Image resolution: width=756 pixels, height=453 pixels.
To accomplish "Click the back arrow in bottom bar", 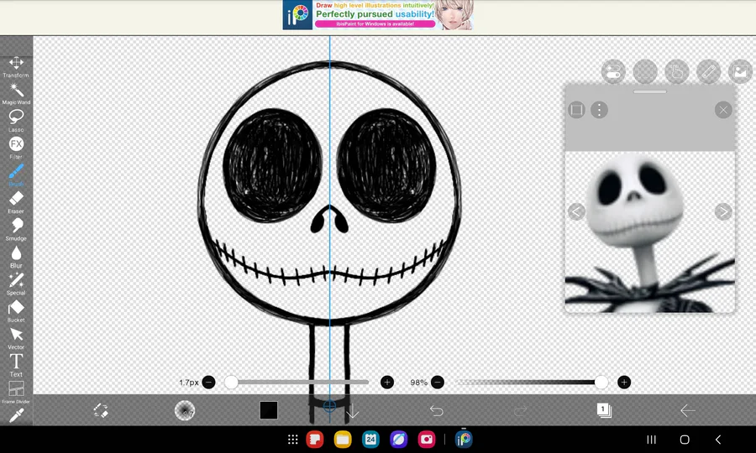I will coord(687,411).
